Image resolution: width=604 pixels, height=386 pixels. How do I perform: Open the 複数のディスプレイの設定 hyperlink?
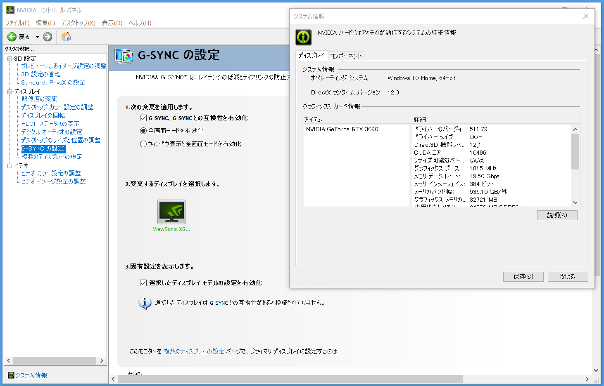coord(194,351)
